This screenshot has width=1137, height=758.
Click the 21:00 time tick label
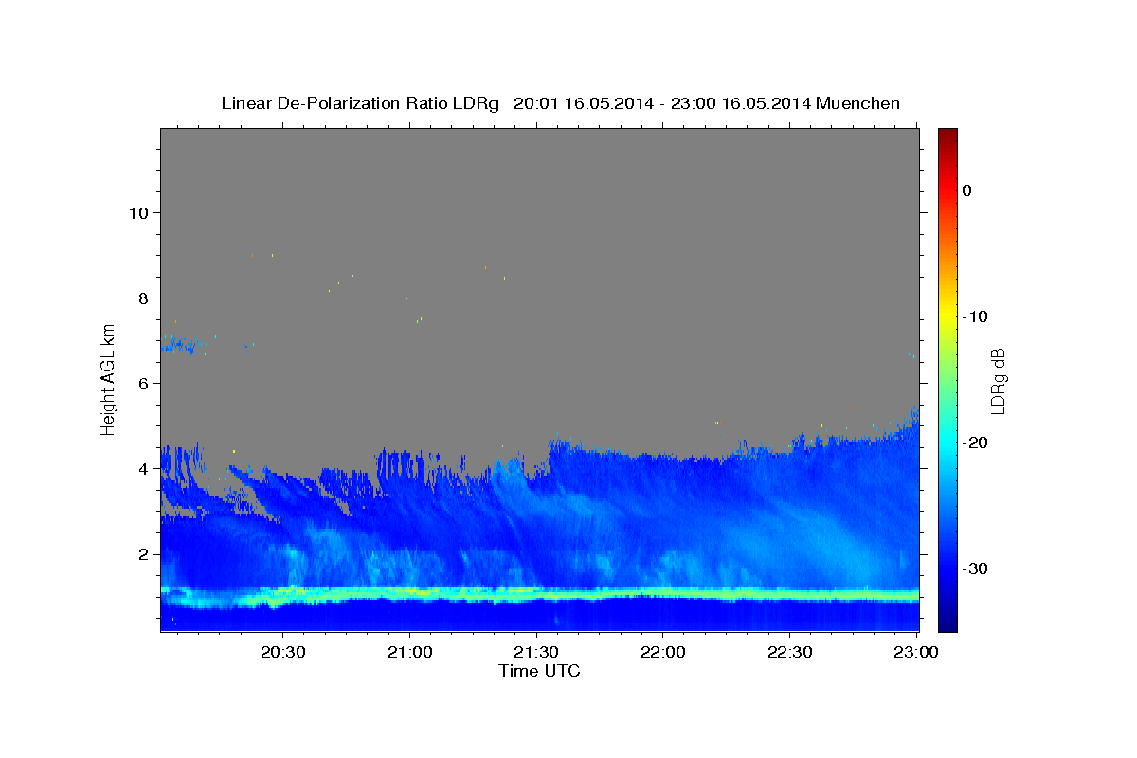coord(409,652)
